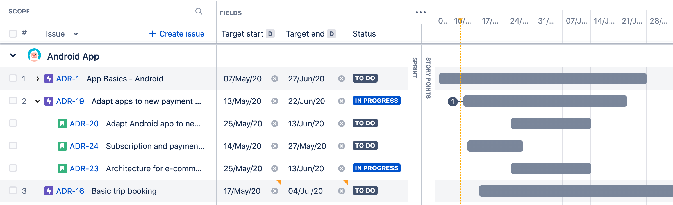Click the Android App team avatar
The width and height of the screenshot is (673, 205).
click(34, 55)
